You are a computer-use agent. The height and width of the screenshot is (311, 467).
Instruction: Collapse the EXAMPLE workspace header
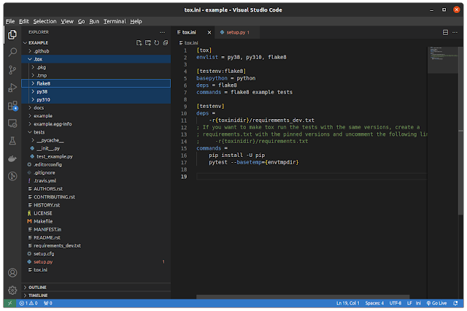39,43
